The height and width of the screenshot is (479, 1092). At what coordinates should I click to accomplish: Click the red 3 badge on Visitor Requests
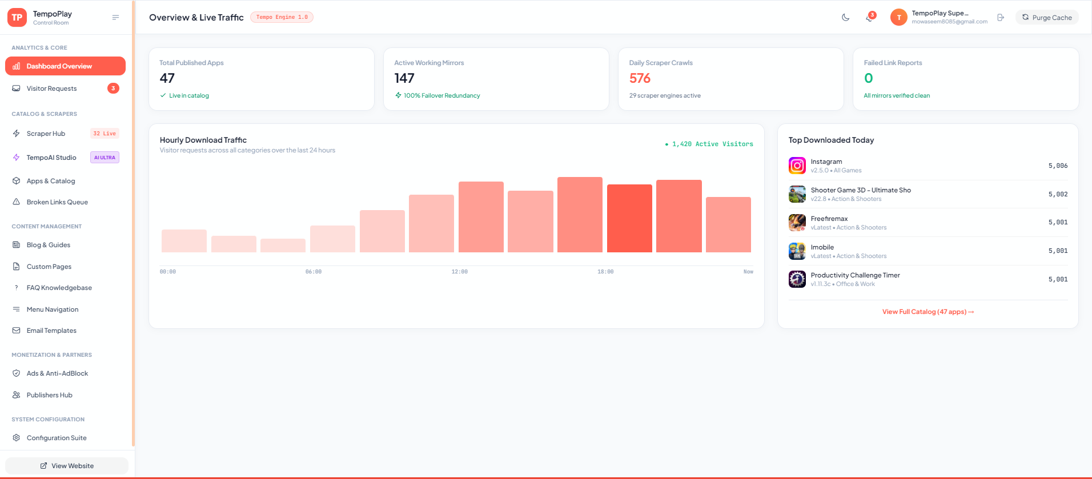113,88
